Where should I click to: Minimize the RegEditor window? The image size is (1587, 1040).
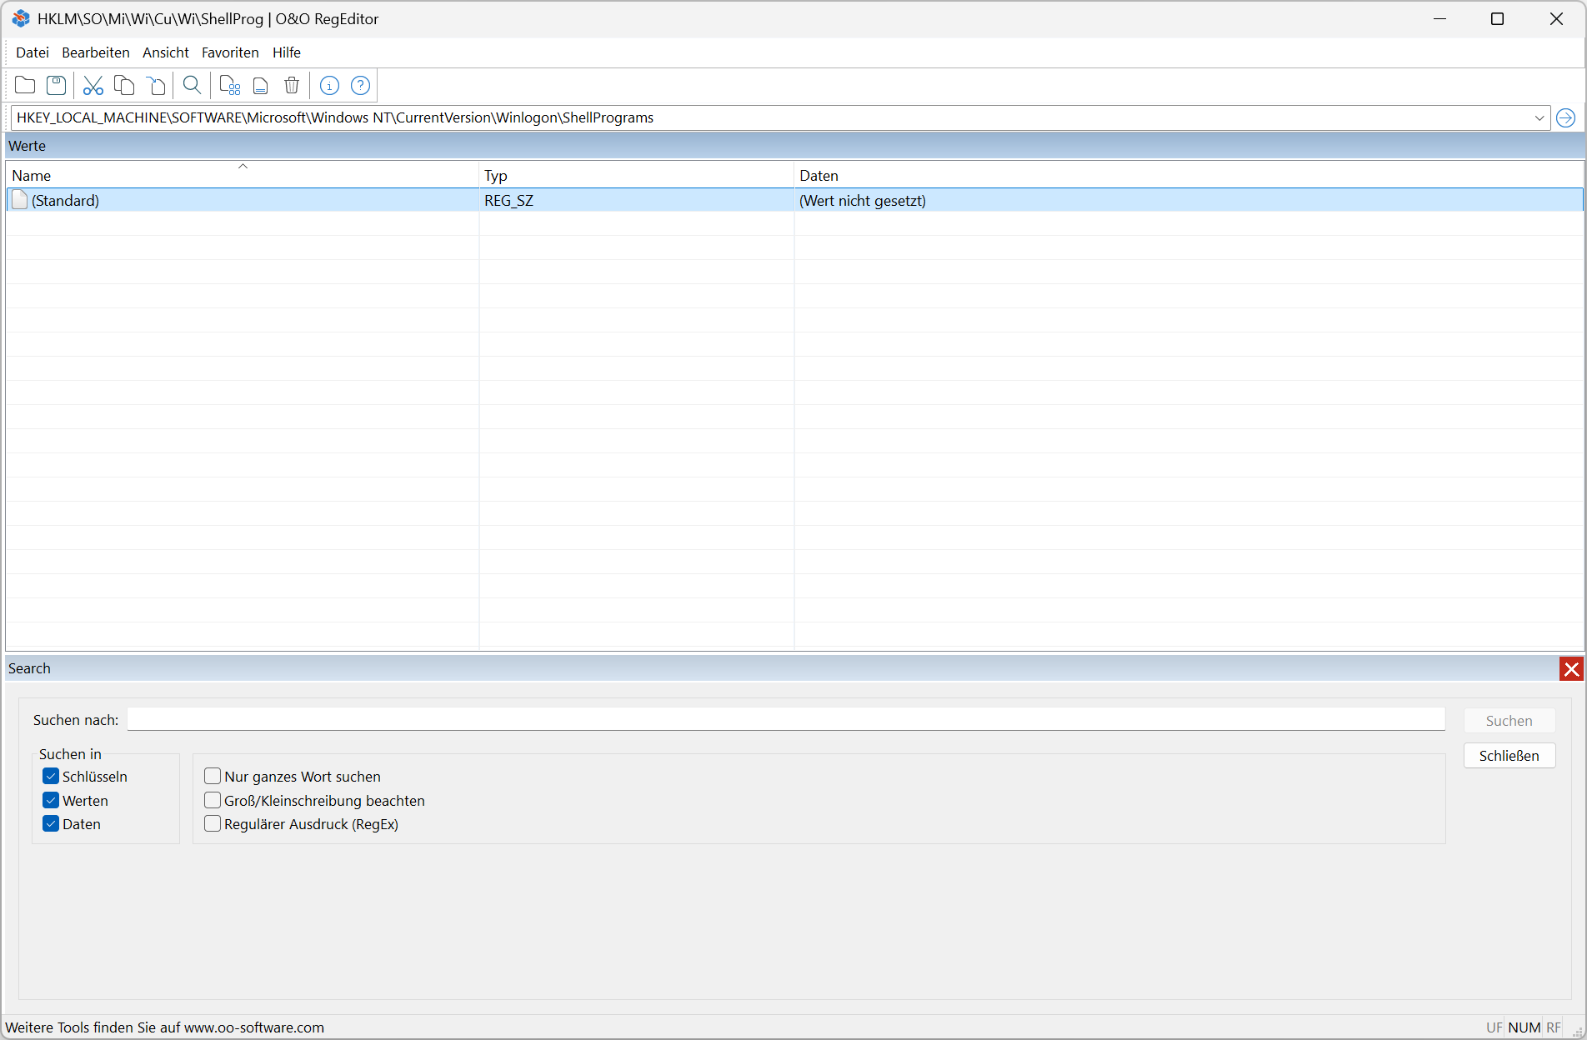point(1439,19)
